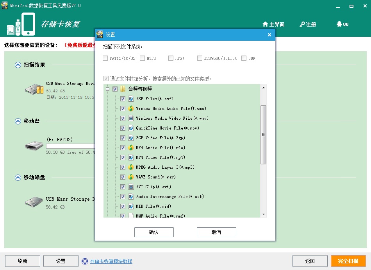Collapse the 移动盘 section
The image size is (371, 270).
pos(18,121)
